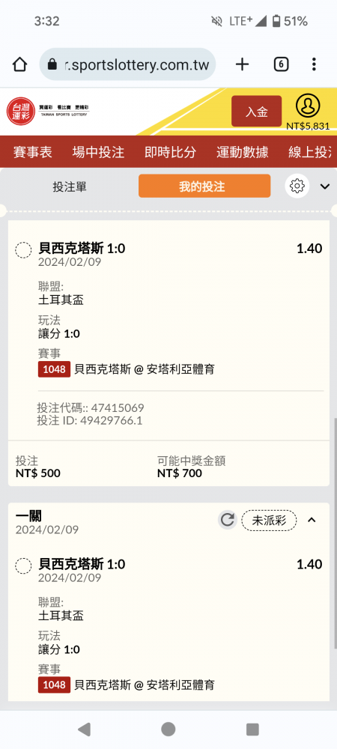
Task: Open the user account profile icon
Action: pyautogui.click(x=308, y=106)
